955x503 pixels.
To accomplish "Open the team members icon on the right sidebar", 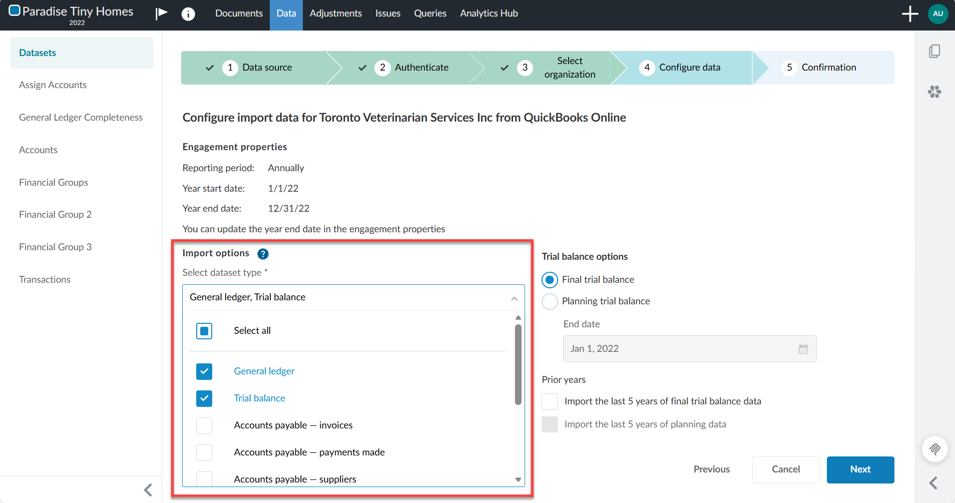I will (935, 92).
